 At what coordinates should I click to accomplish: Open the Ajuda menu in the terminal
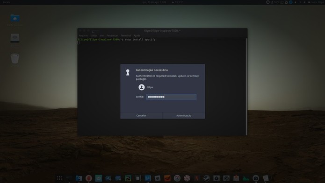(137, 35)
